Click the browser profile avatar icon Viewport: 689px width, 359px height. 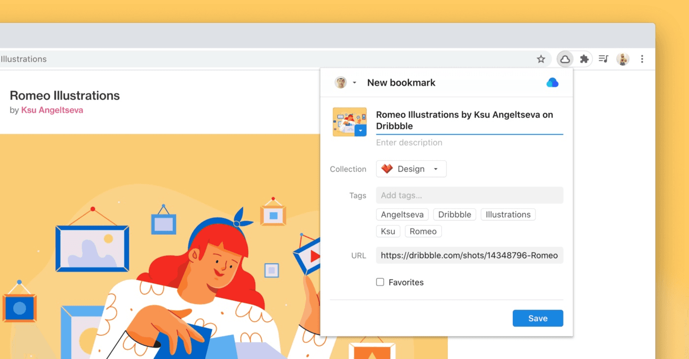(623, 59)
